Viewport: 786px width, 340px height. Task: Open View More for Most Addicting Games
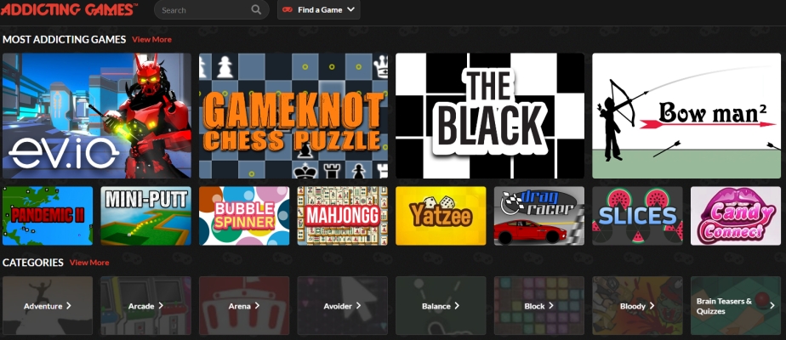(x=151, y=39)
